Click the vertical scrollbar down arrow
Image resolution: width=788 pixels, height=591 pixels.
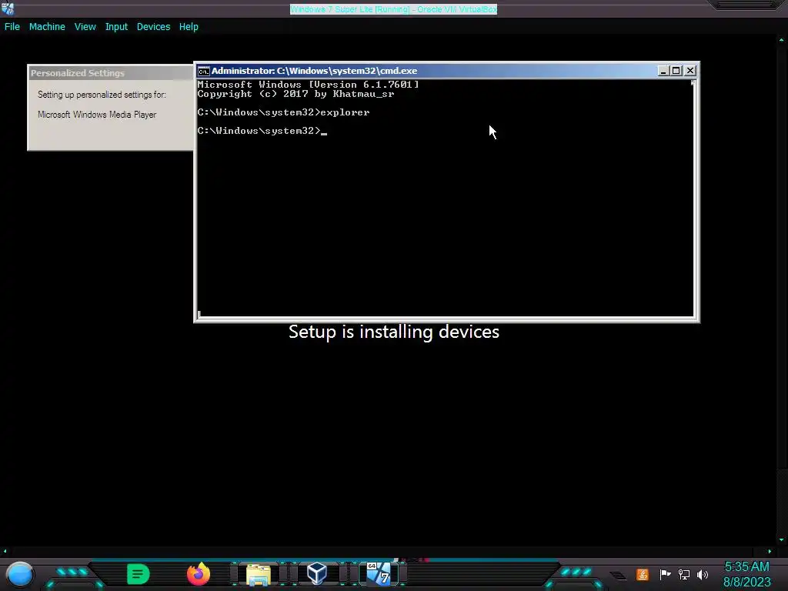pyautogui.click(x=782, y=540)
